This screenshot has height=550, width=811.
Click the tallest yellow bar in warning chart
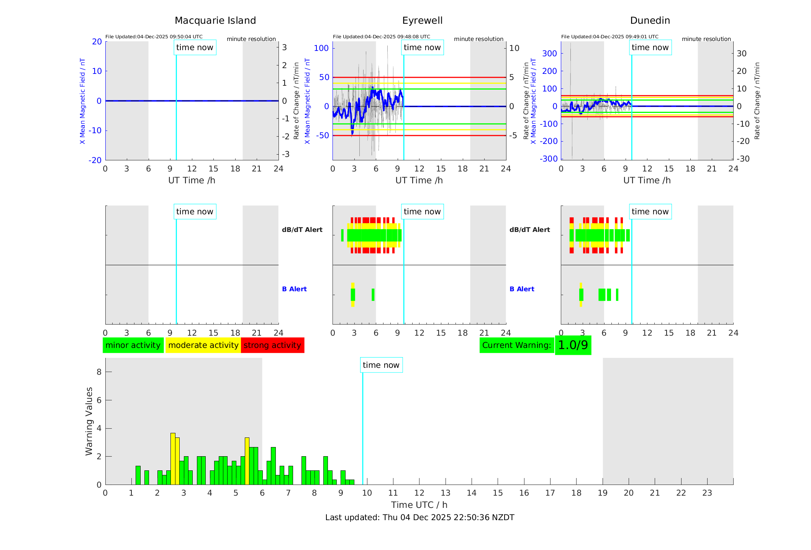(x=173, y=459)
